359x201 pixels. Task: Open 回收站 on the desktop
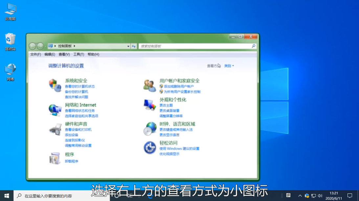click(10, 39)
